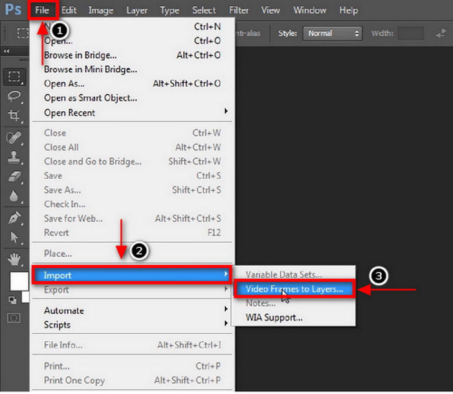
Task: Open the Layer menu
Action: (x=137, y=10)
